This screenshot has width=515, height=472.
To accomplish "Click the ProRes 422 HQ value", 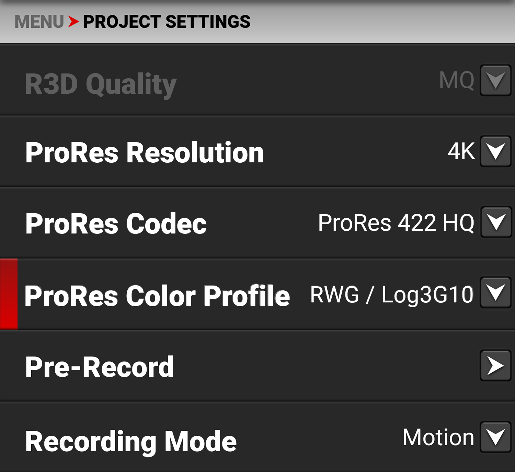I will tap(396, 223).
